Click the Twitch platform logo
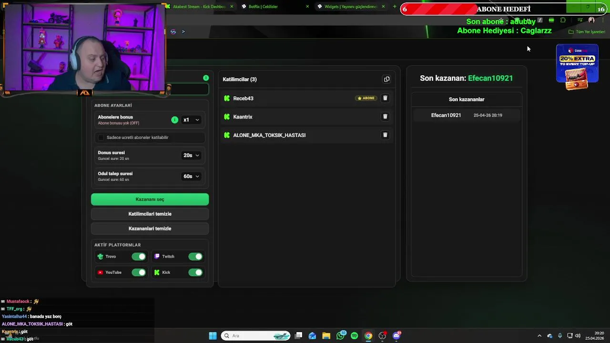Viewport: 610px width, 343px height. pos(157,256)
